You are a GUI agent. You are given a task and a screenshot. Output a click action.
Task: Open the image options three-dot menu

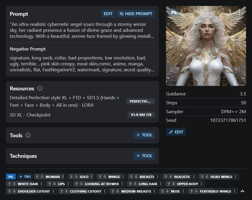point(239,12)
